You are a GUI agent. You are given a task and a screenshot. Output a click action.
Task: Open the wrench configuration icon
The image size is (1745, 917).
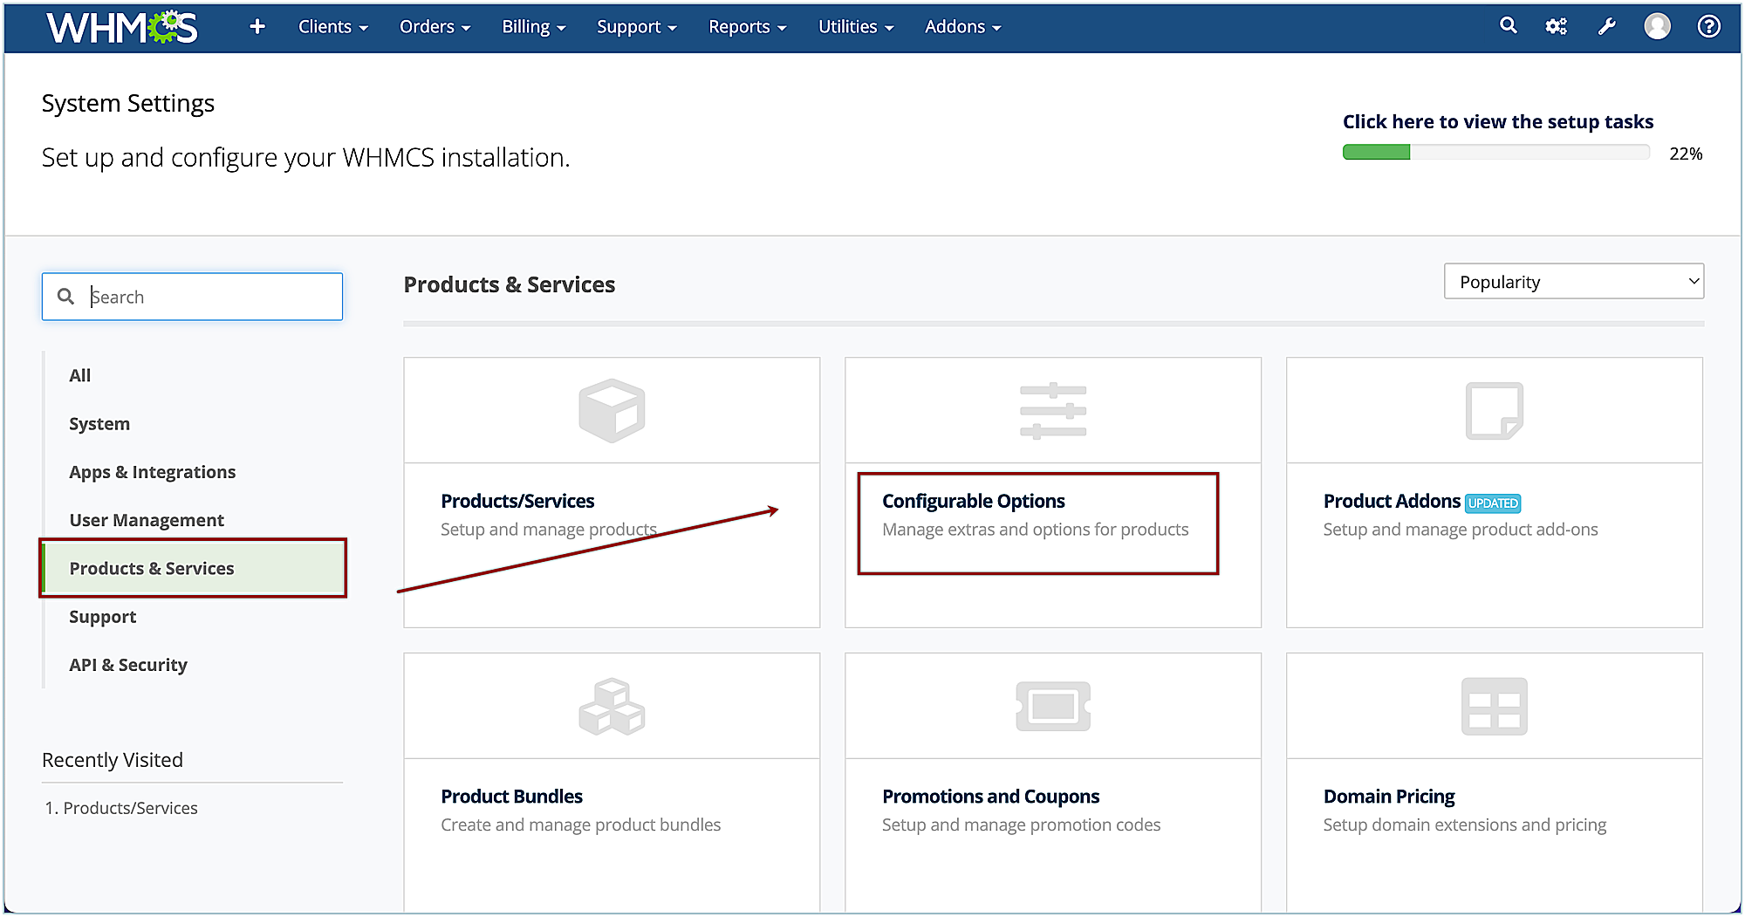(1606, 27)
